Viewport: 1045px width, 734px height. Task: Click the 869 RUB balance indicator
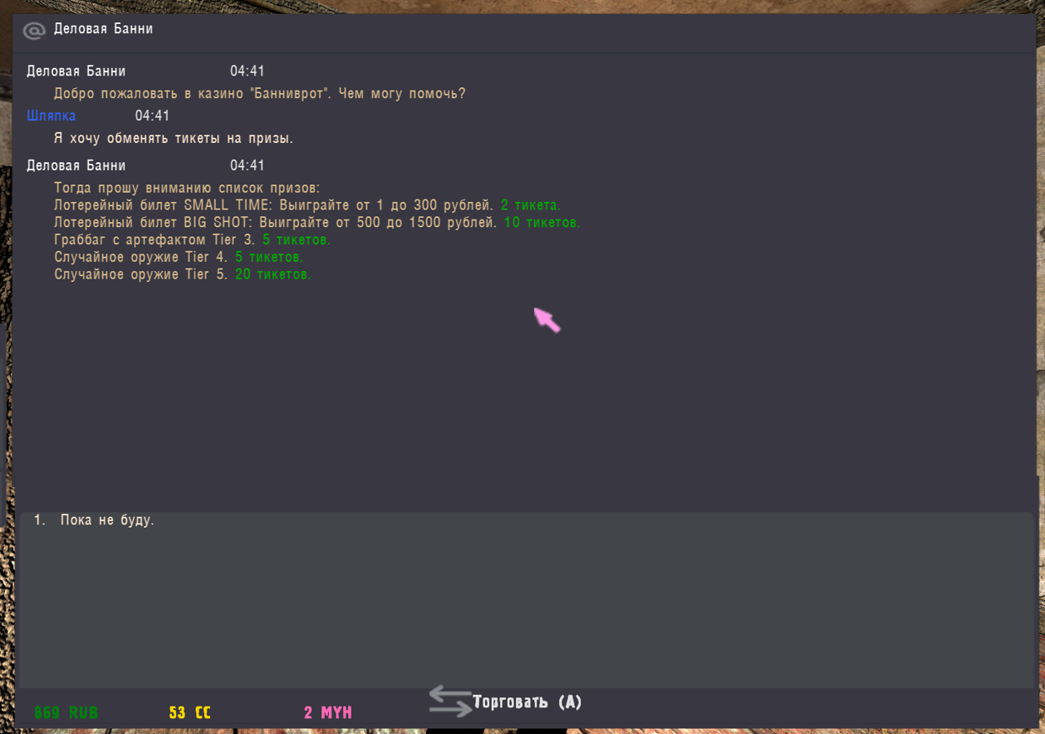(x=66, y=712)
